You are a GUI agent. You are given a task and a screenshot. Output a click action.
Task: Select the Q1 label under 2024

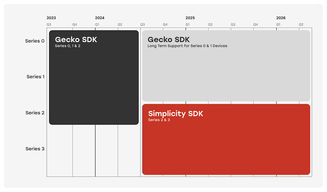click(97, 24)
